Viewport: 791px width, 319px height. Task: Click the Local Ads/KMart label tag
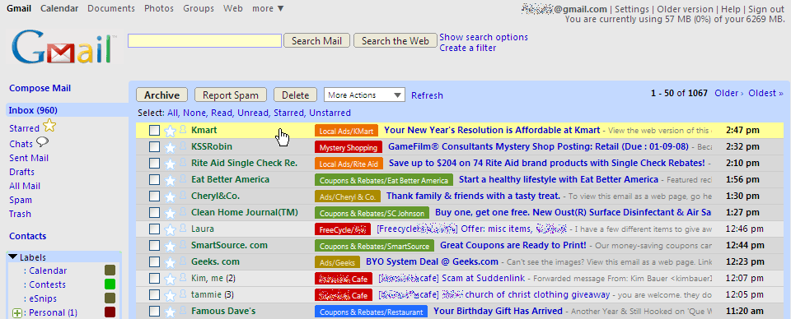pyautogui.click(x=346, y=131)
